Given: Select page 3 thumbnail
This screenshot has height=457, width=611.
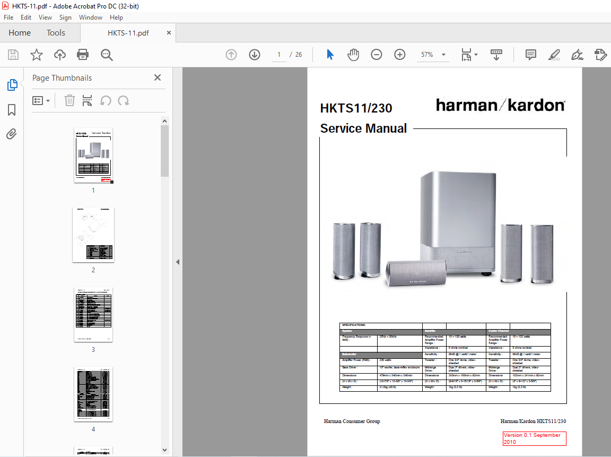Looking at the screenshot, I should (93, 314).
